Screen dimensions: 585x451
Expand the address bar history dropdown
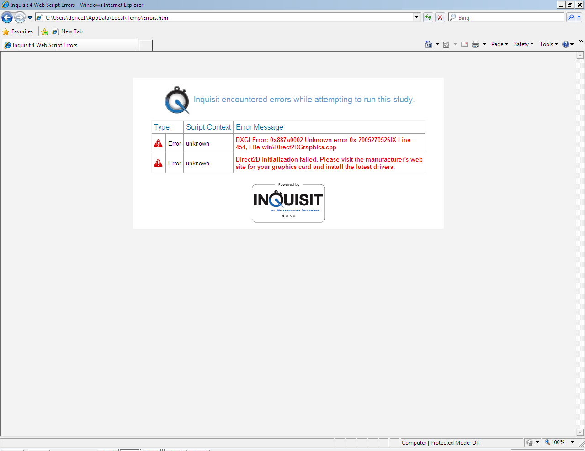pos(416,17)
